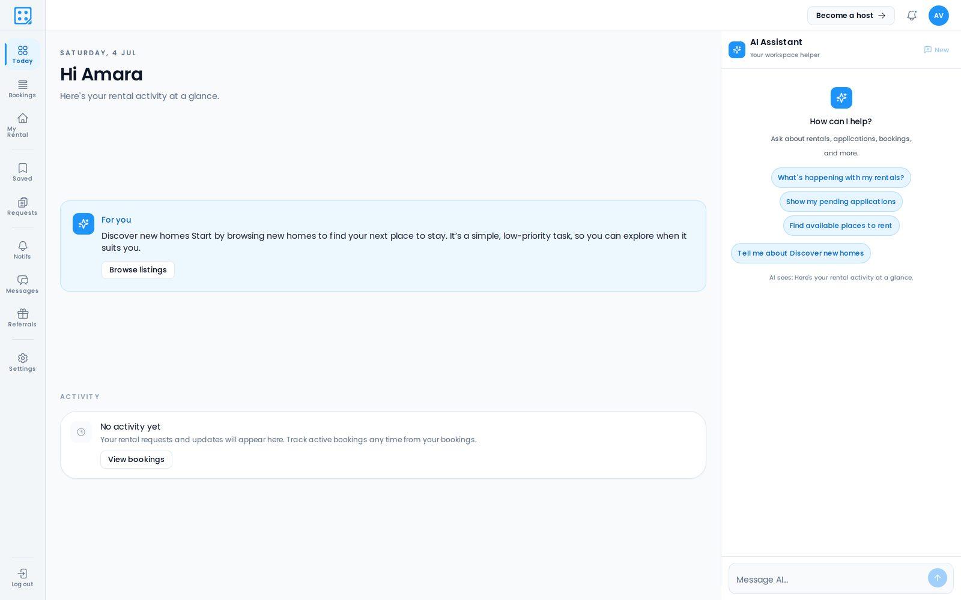Select 'Find available places to rent' suggestion
This screenshot has height=600, width=961.
click(x=841, y=226)
